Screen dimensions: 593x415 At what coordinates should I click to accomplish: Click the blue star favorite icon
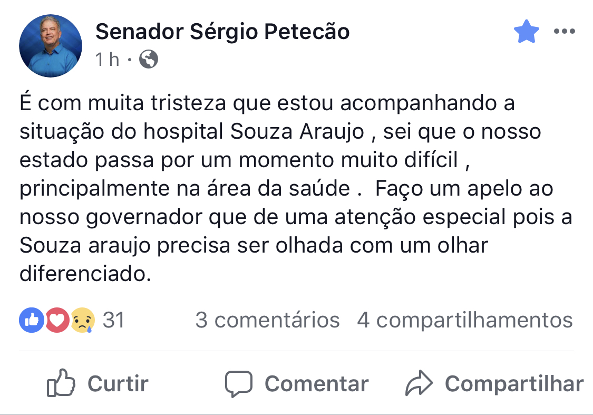tap(526, 32)
